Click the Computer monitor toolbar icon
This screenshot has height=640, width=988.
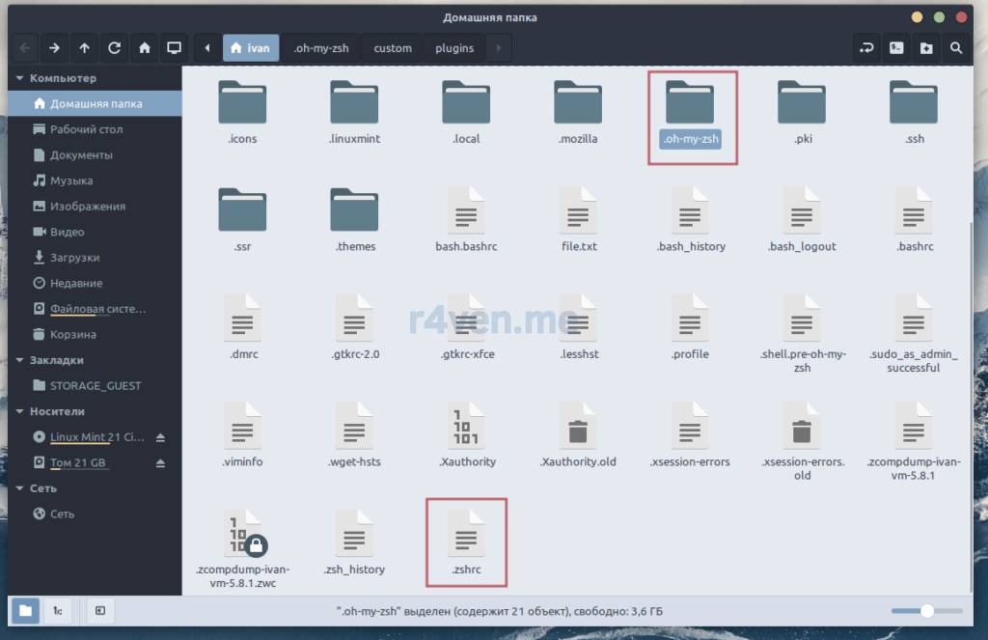(x=174, y=48)
